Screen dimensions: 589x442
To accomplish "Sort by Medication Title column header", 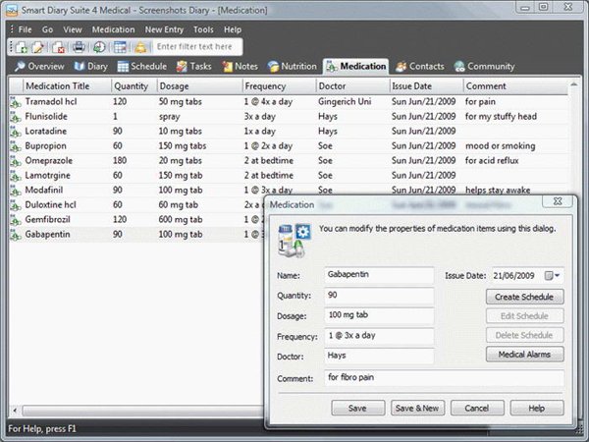I will click(x=67, y=86).
